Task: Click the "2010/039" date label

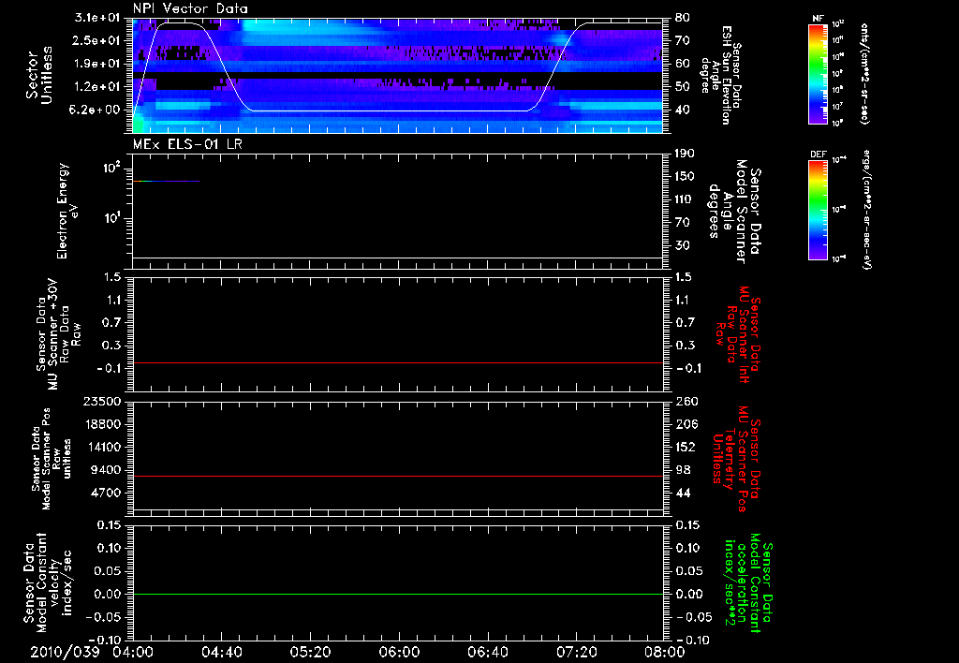Action: (65, 652)
